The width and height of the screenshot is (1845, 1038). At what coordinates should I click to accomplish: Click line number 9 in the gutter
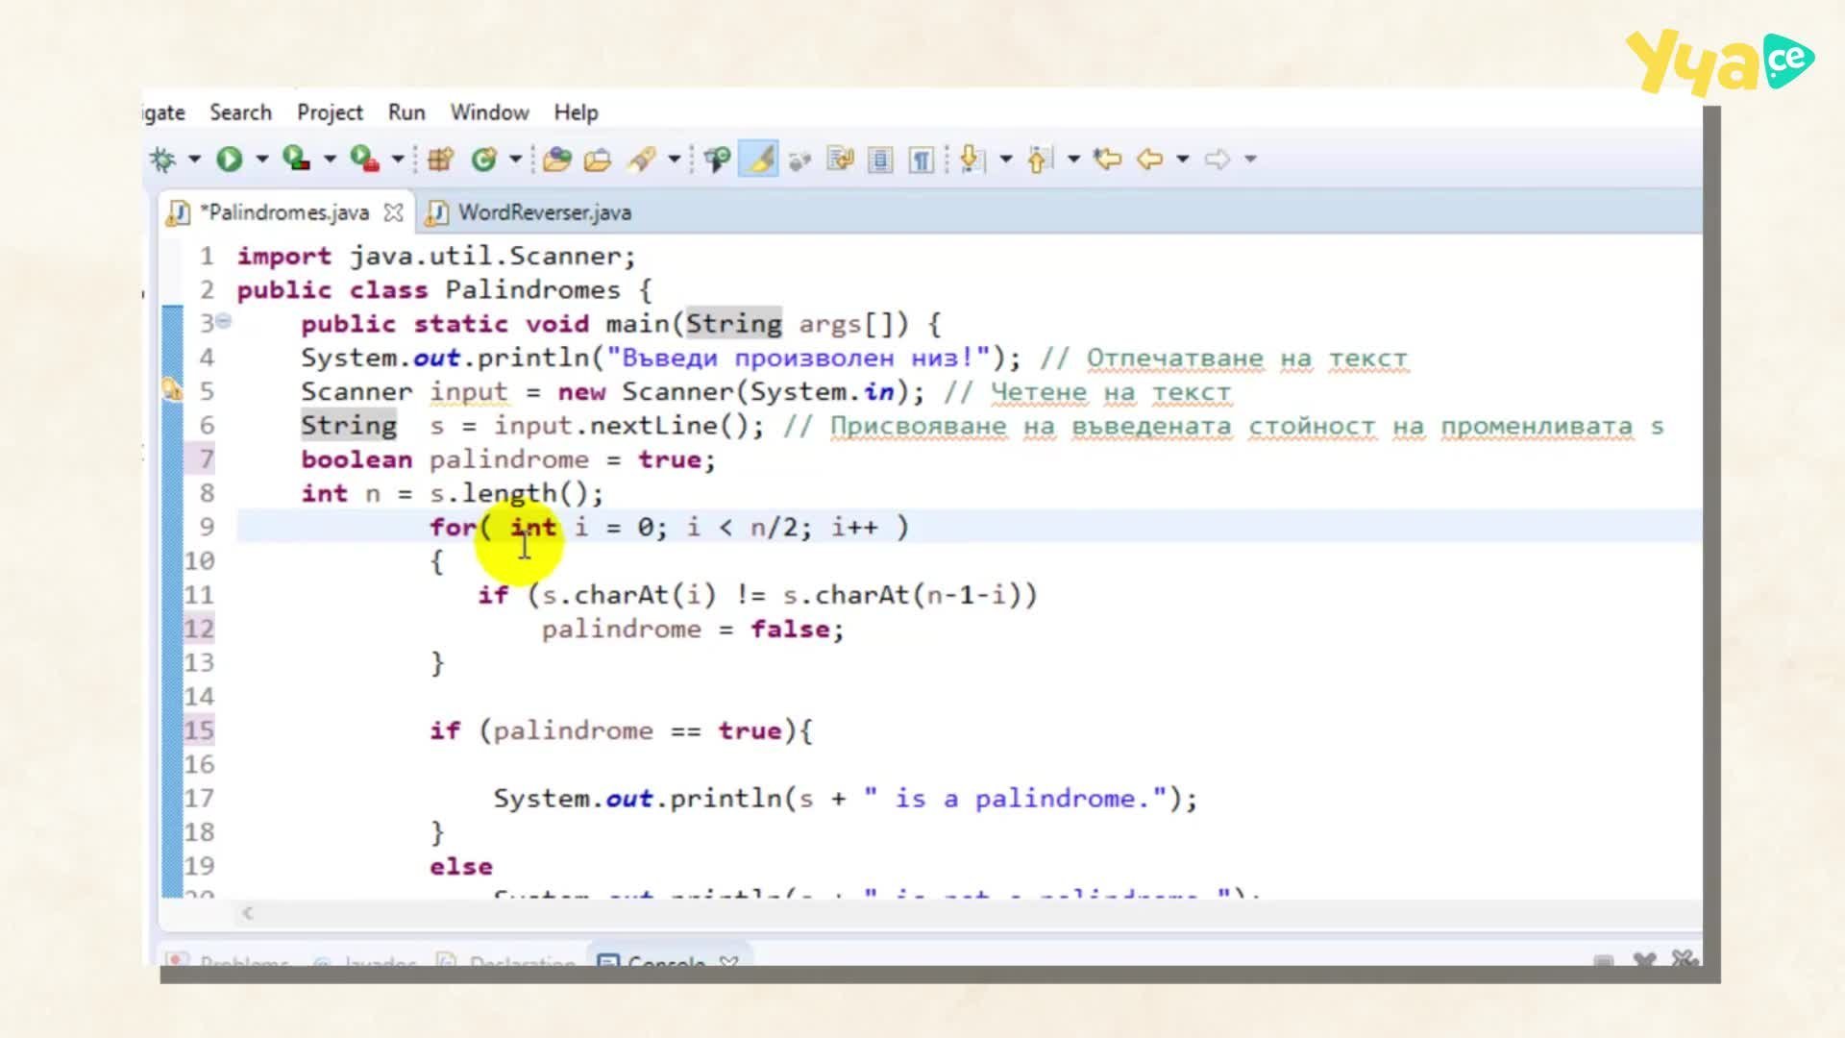tap(207, 527)
